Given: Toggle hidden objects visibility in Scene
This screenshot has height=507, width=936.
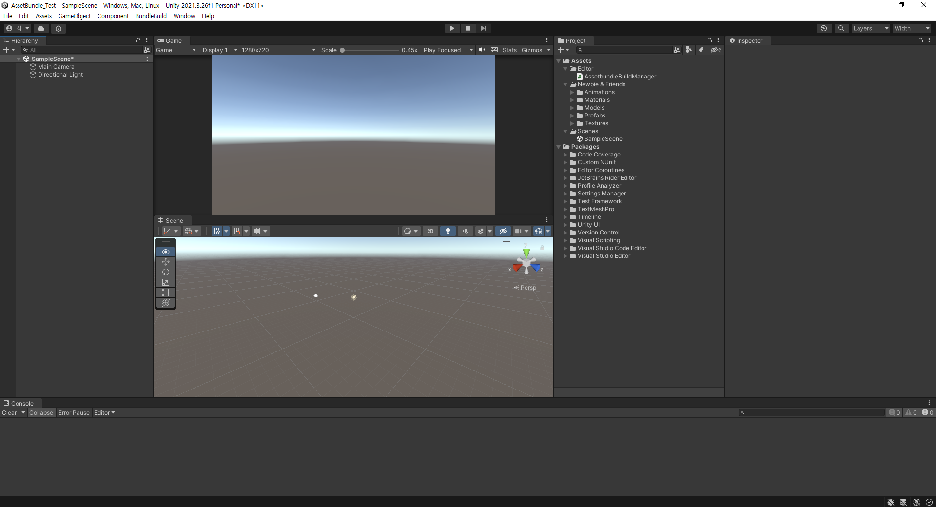Looking at the screenshot, I should [503, 231].
